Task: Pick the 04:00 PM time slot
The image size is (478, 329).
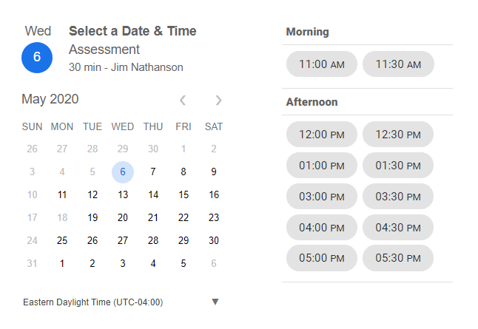Action: [x=322, y=227]
